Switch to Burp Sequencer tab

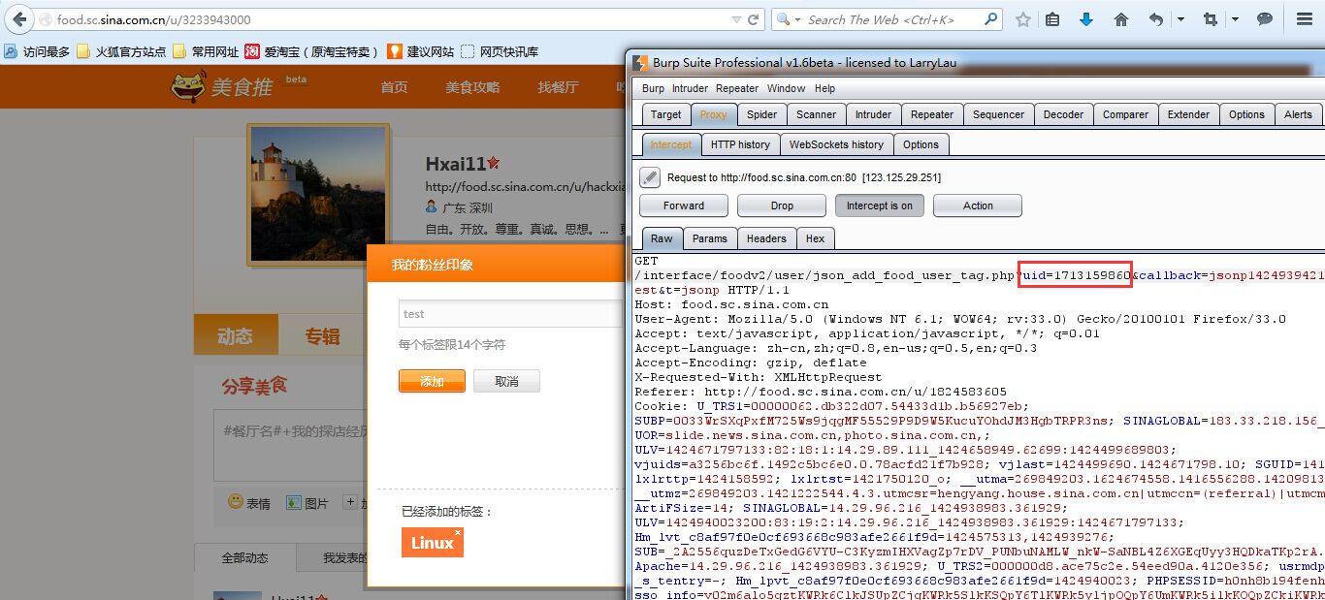(998, 114)
